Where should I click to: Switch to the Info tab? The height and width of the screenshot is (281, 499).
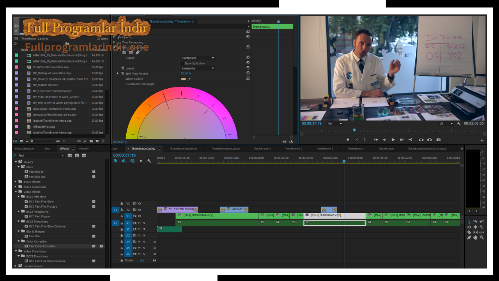pos(47,149)
